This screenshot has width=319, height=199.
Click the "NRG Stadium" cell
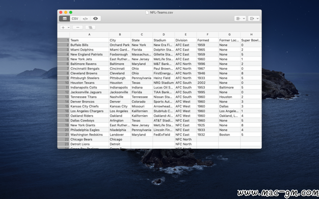(x=164, y=83)
